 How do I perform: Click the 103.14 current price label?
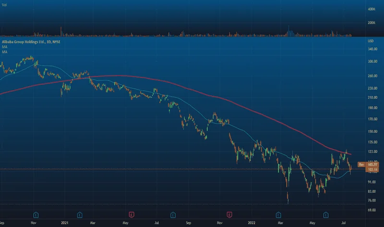tap(362, 170)
